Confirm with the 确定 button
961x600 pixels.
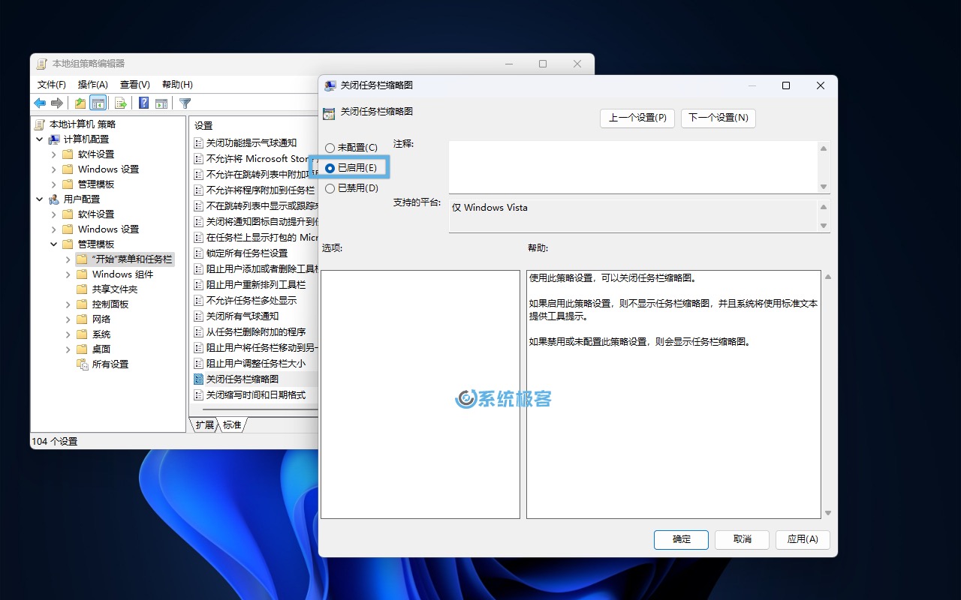click(x=682, y=539)
